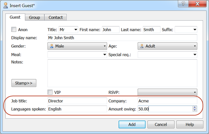The width and height of the screenshot is (209, 134).
Task: Click the question mark help icon in title bar
Action: [x=183, y=4]
